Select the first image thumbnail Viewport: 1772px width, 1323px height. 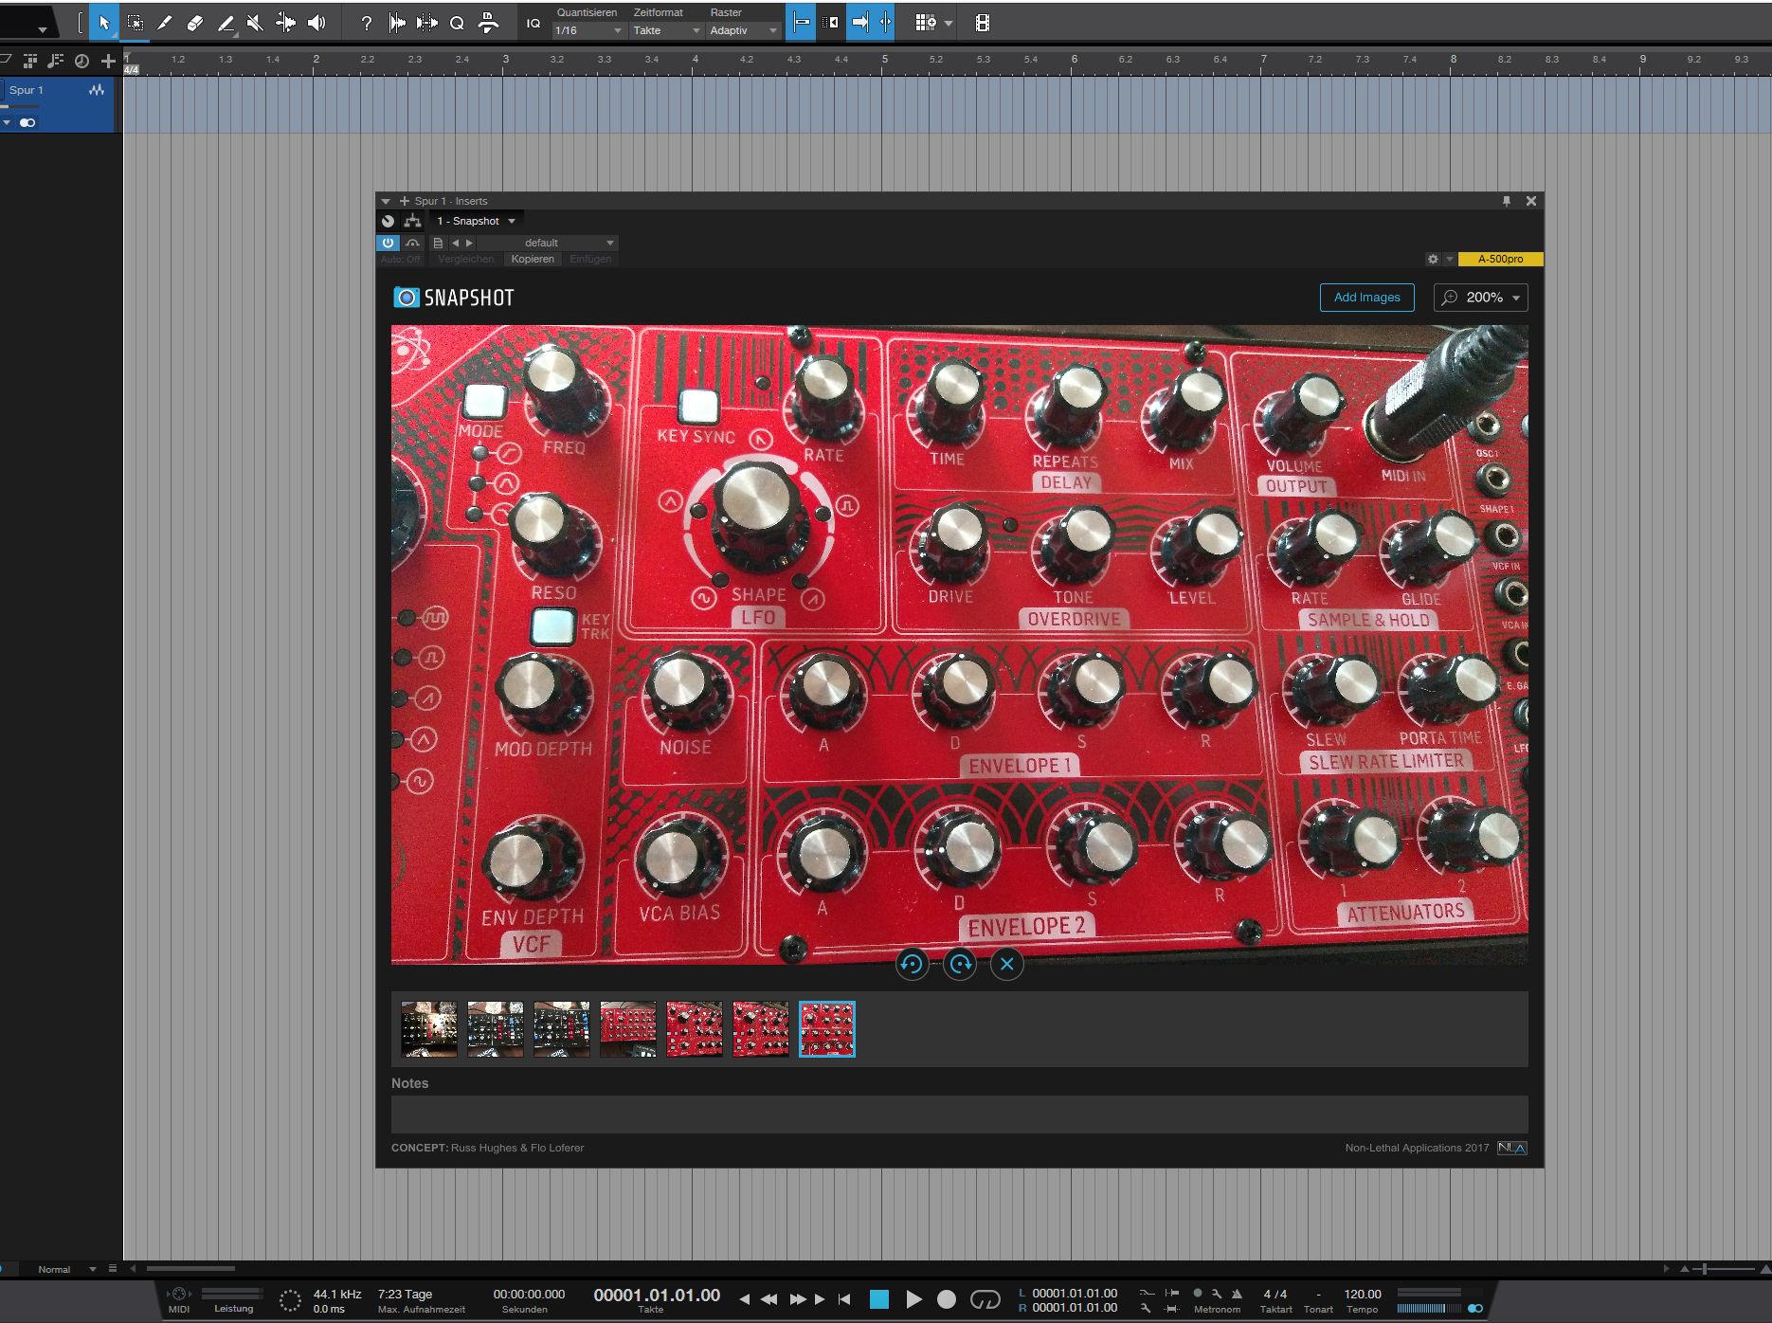pos(428,1029)
